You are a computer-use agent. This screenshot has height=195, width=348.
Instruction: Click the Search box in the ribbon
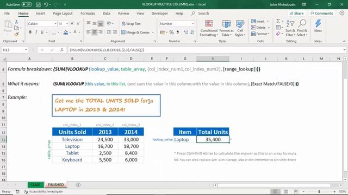[201, 13]
